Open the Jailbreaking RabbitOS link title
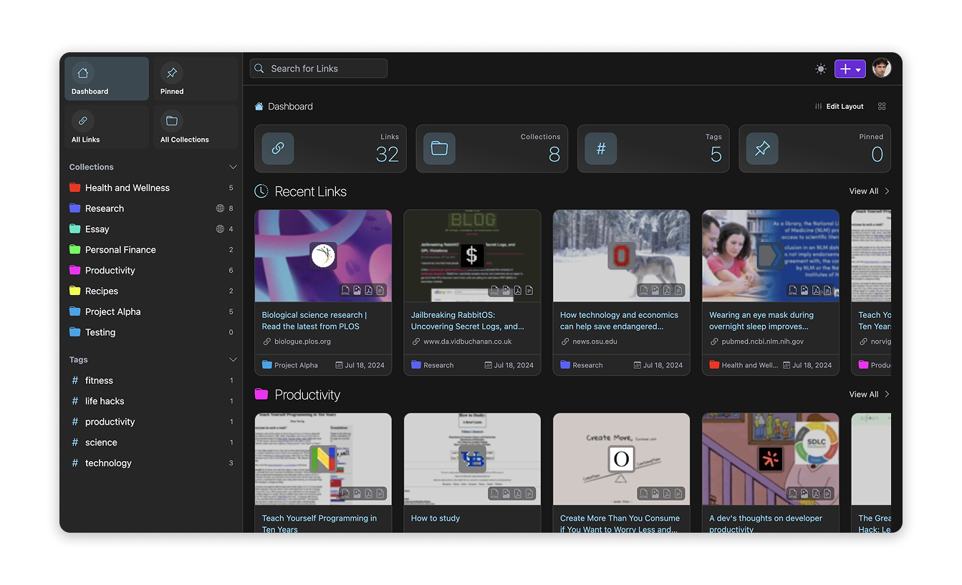The image size is (962, 585). [468, 321]
